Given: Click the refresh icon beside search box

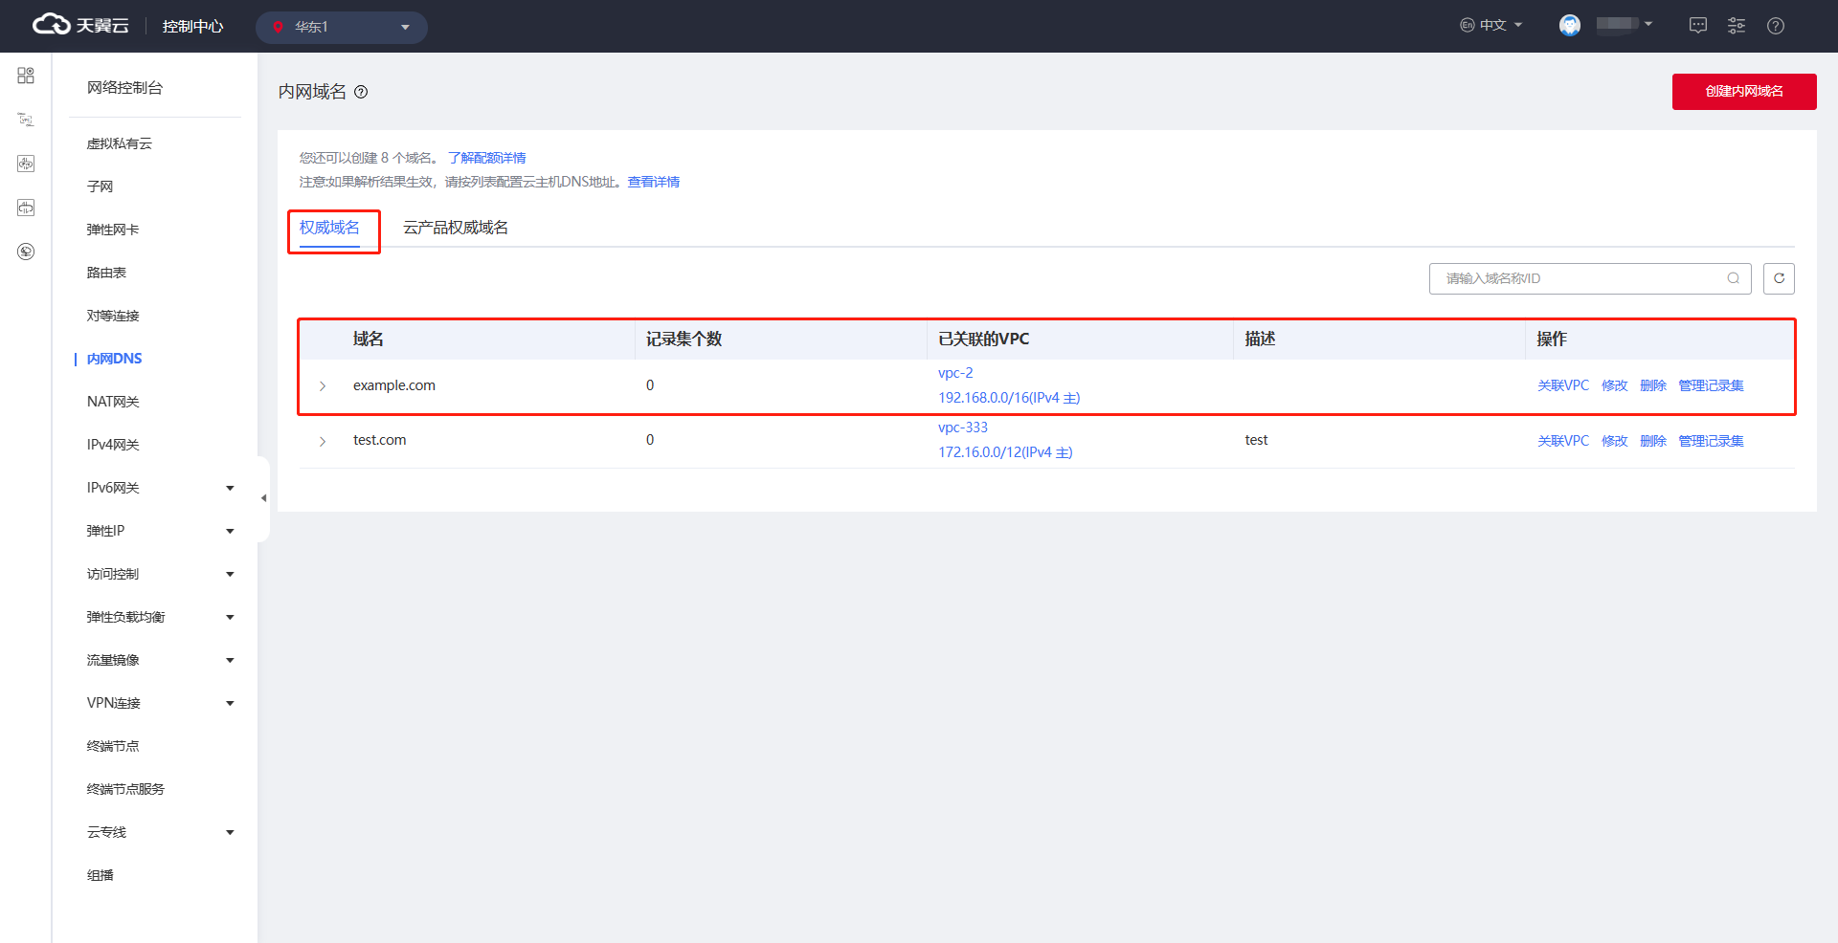Looking at the screenshot, I should click(1779, 278).
